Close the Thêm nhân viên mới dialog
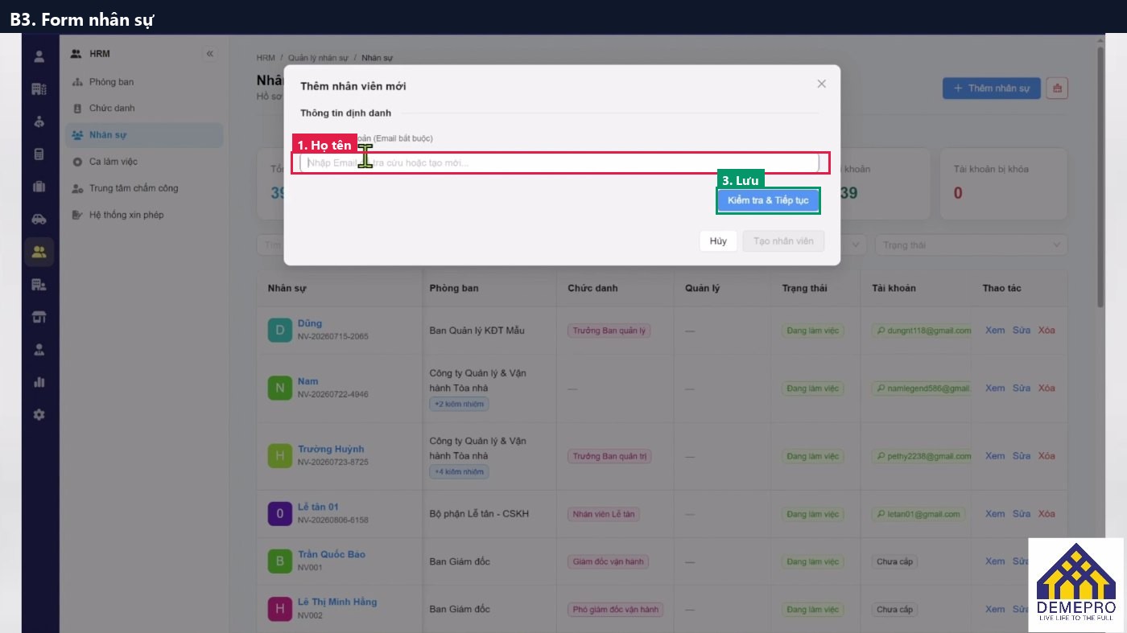The width and height of the screenshot is (1127, 633). 821,84
